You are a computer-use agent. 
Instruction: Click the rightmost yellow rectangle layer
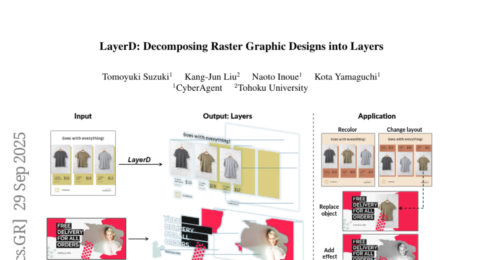coord(268,173)
